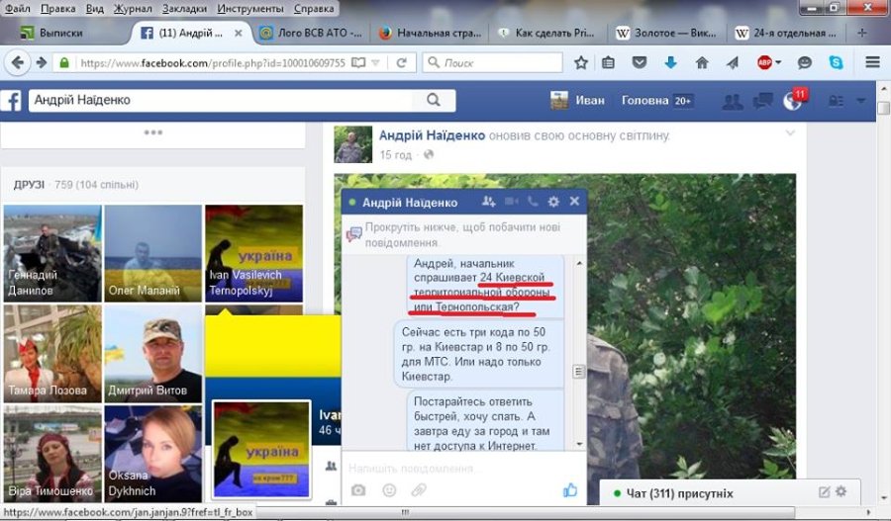This screenshot has height=521, width=891.
Task: Open the emoji picker in chat window
Action: 389,490
